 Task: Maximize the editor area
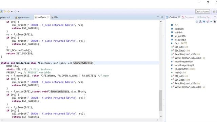(162, 17)
